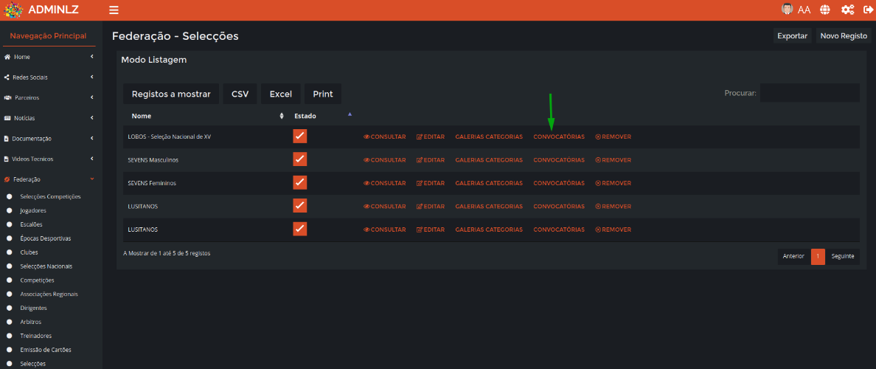876x369 pixels.
Task: Open the settings gears icon
Action: 848,10
